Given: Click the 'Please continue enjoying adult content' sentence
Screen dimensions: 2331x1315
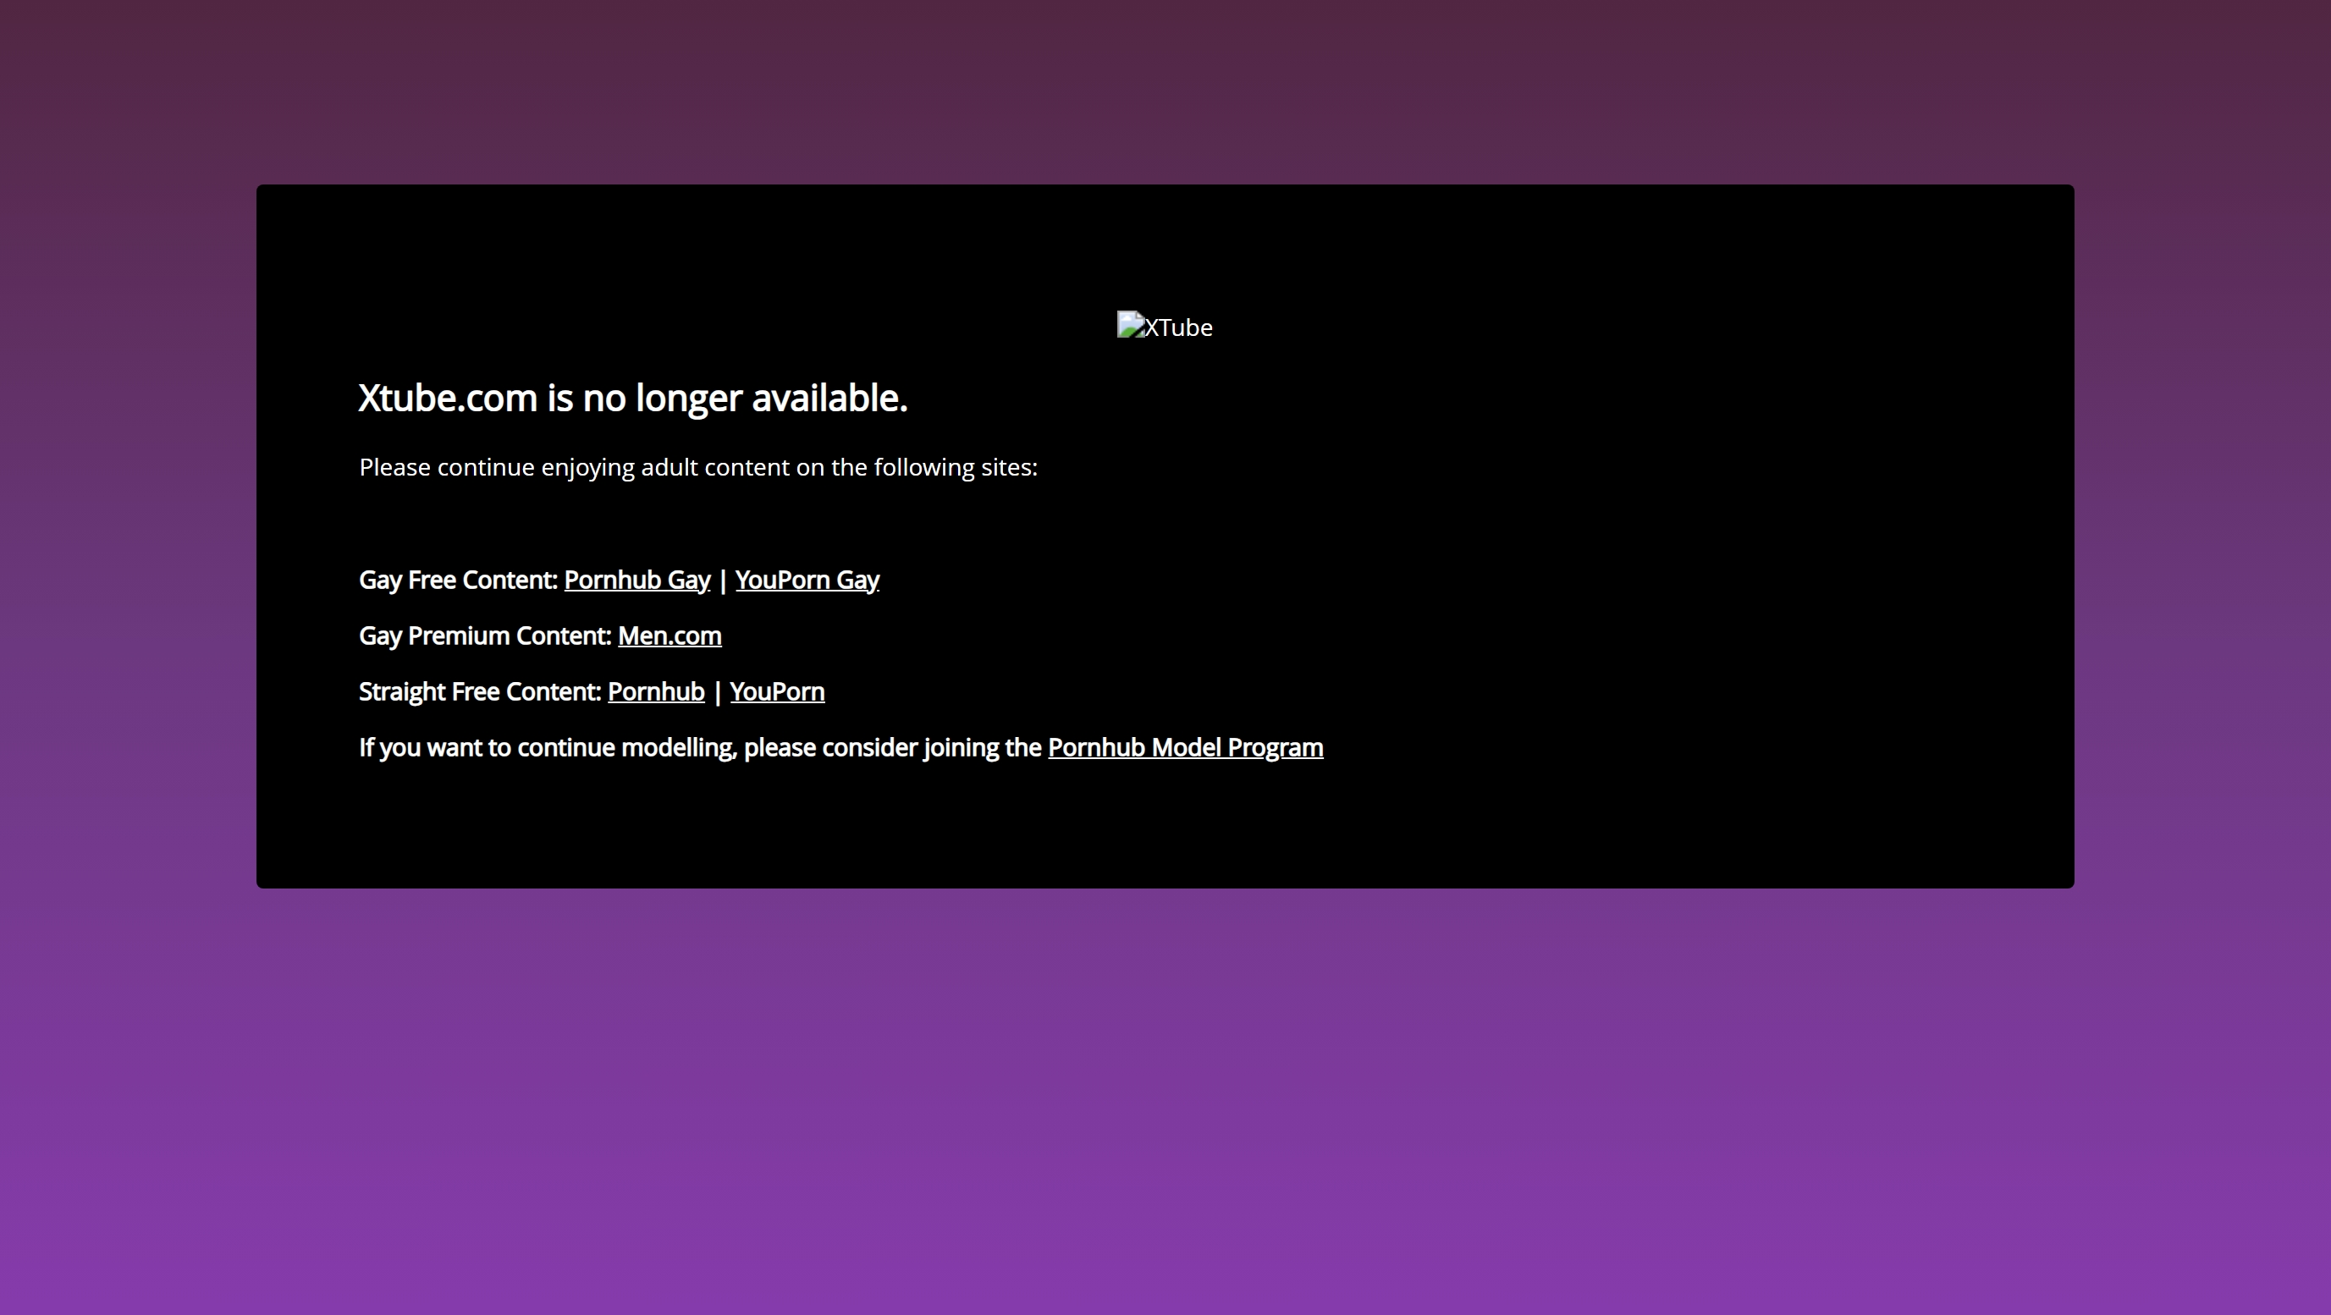Looking at the screenshot, I should [698, 468].
